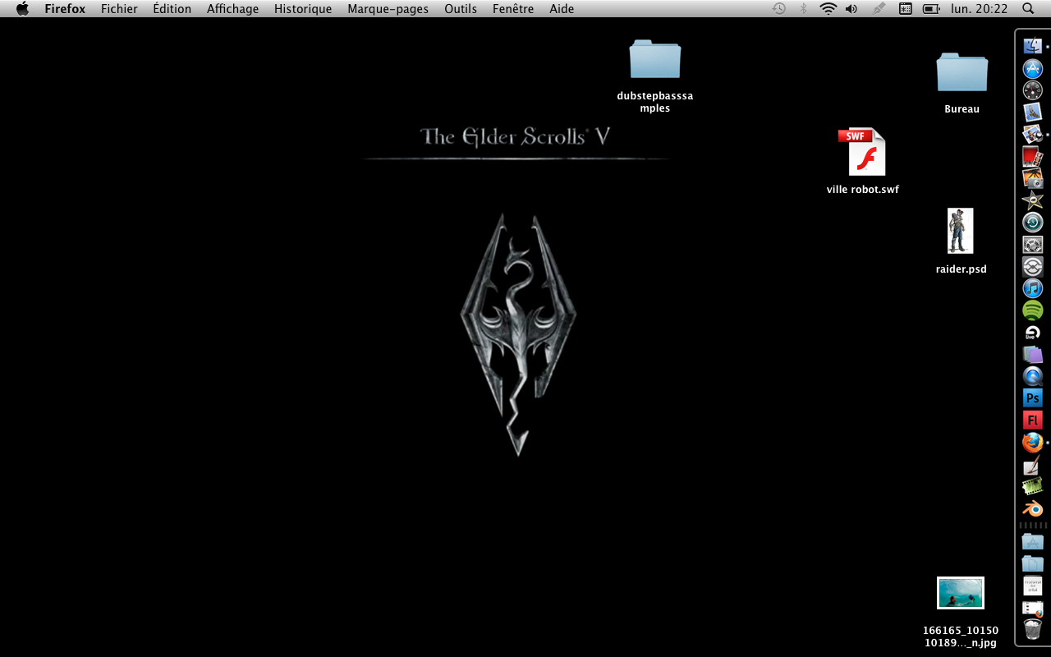
Task: Open the Affichage menu
Action: click(232, 9)
